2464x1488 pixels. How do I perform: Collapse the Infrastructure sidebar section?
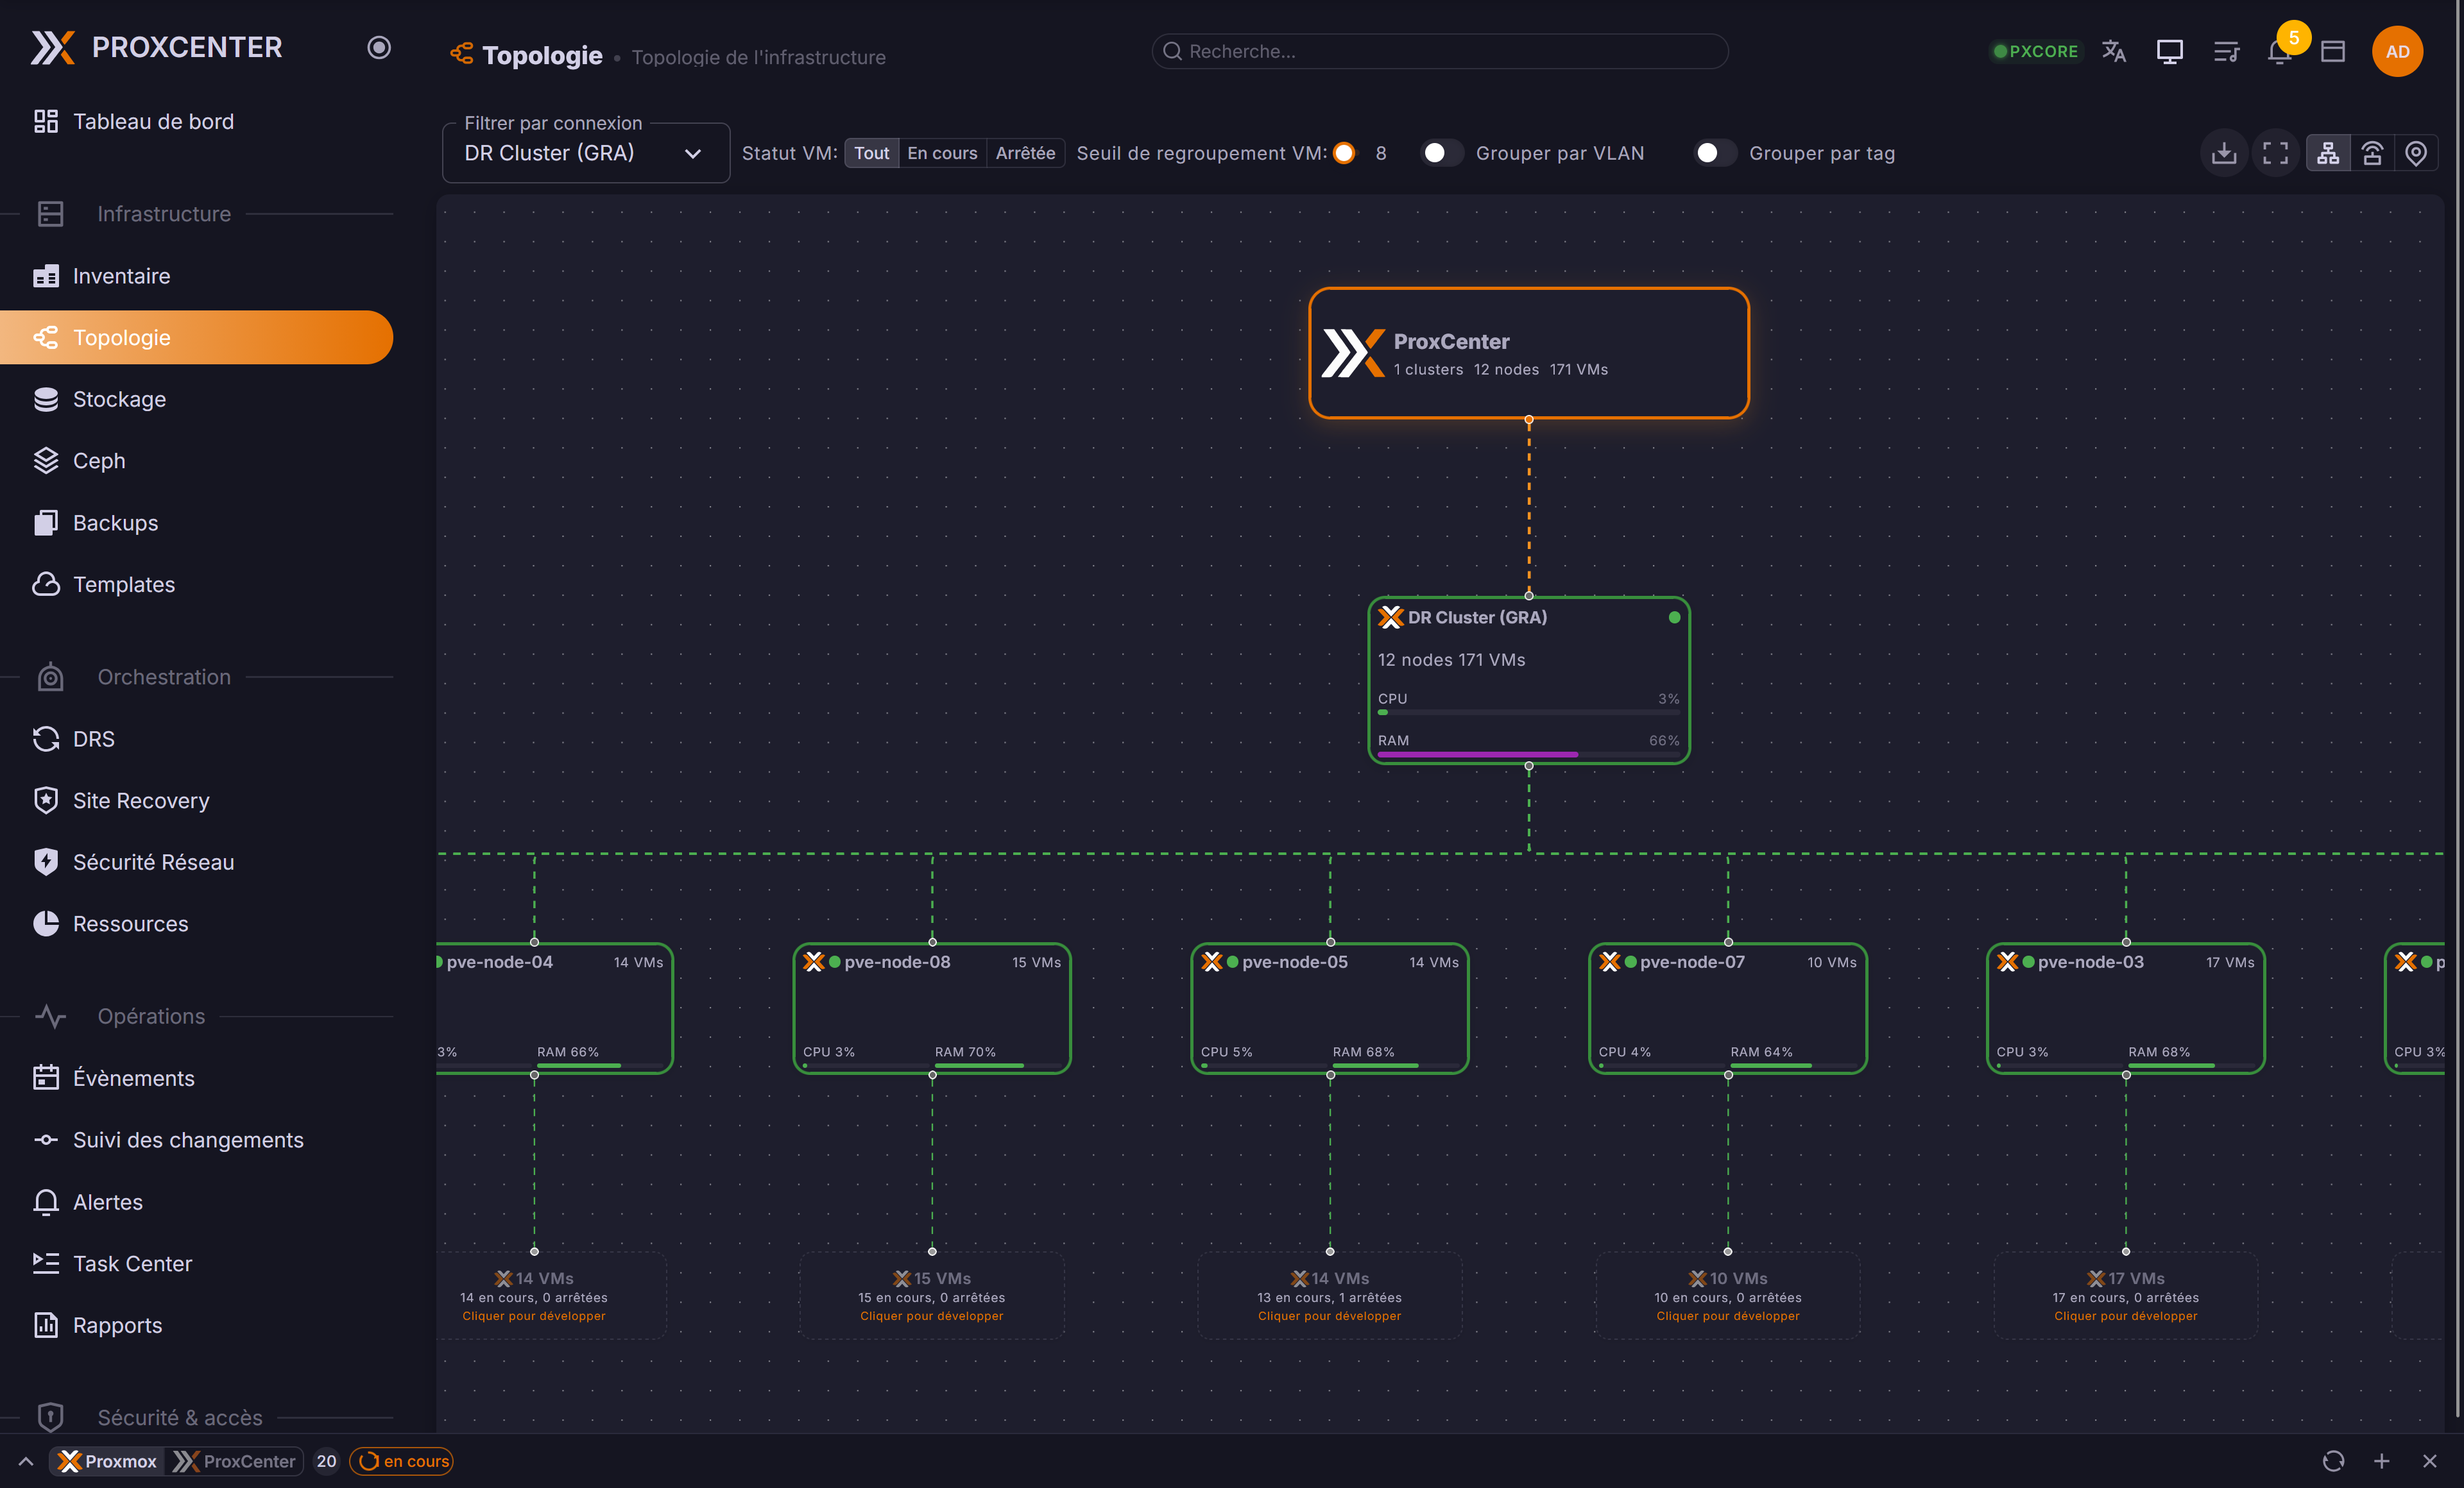tap(196, 214)
